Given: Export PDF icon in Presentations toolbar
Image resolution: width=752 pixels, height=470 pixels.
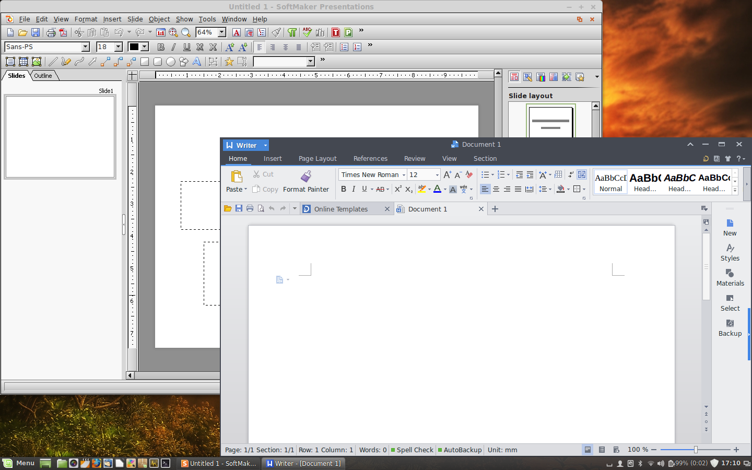Looking at the screenshot, I should [x=63, y=32].
